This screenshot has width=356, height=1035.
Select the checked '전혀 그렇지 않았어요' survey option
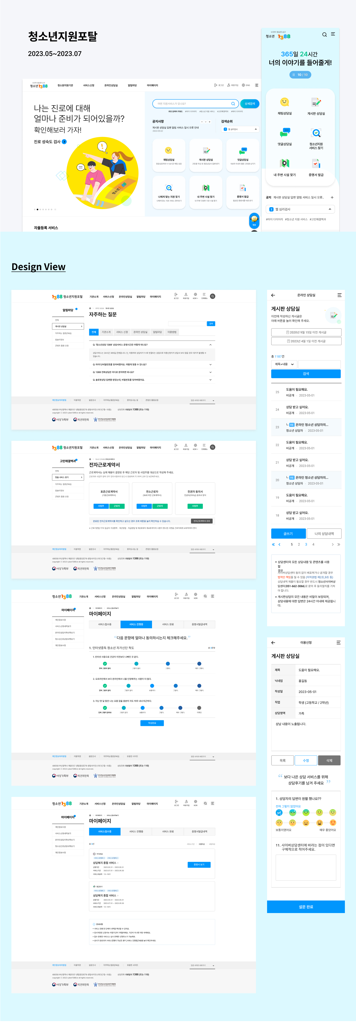279,813
